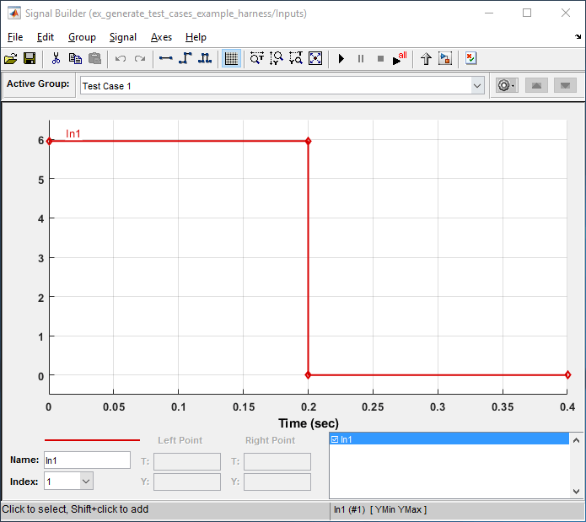The width and height of the screenshot is (586, 522).
Task: Click the Copy toolbar icon
Action: click(75, 59)
